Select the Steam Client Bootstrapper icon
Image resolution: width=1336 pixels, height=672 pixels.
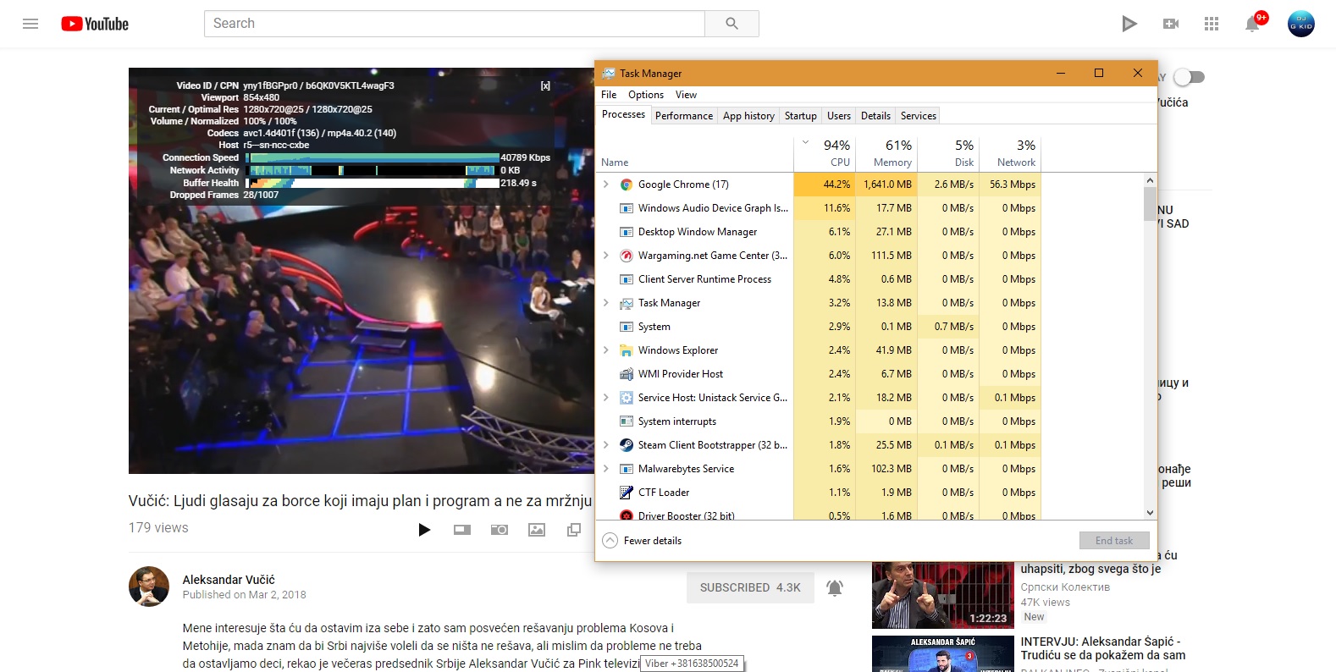point(627,445)
